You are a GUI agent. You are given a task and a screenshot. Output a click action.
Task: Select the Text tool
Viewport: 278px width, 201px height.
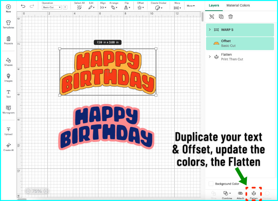[x=8, y=93]
